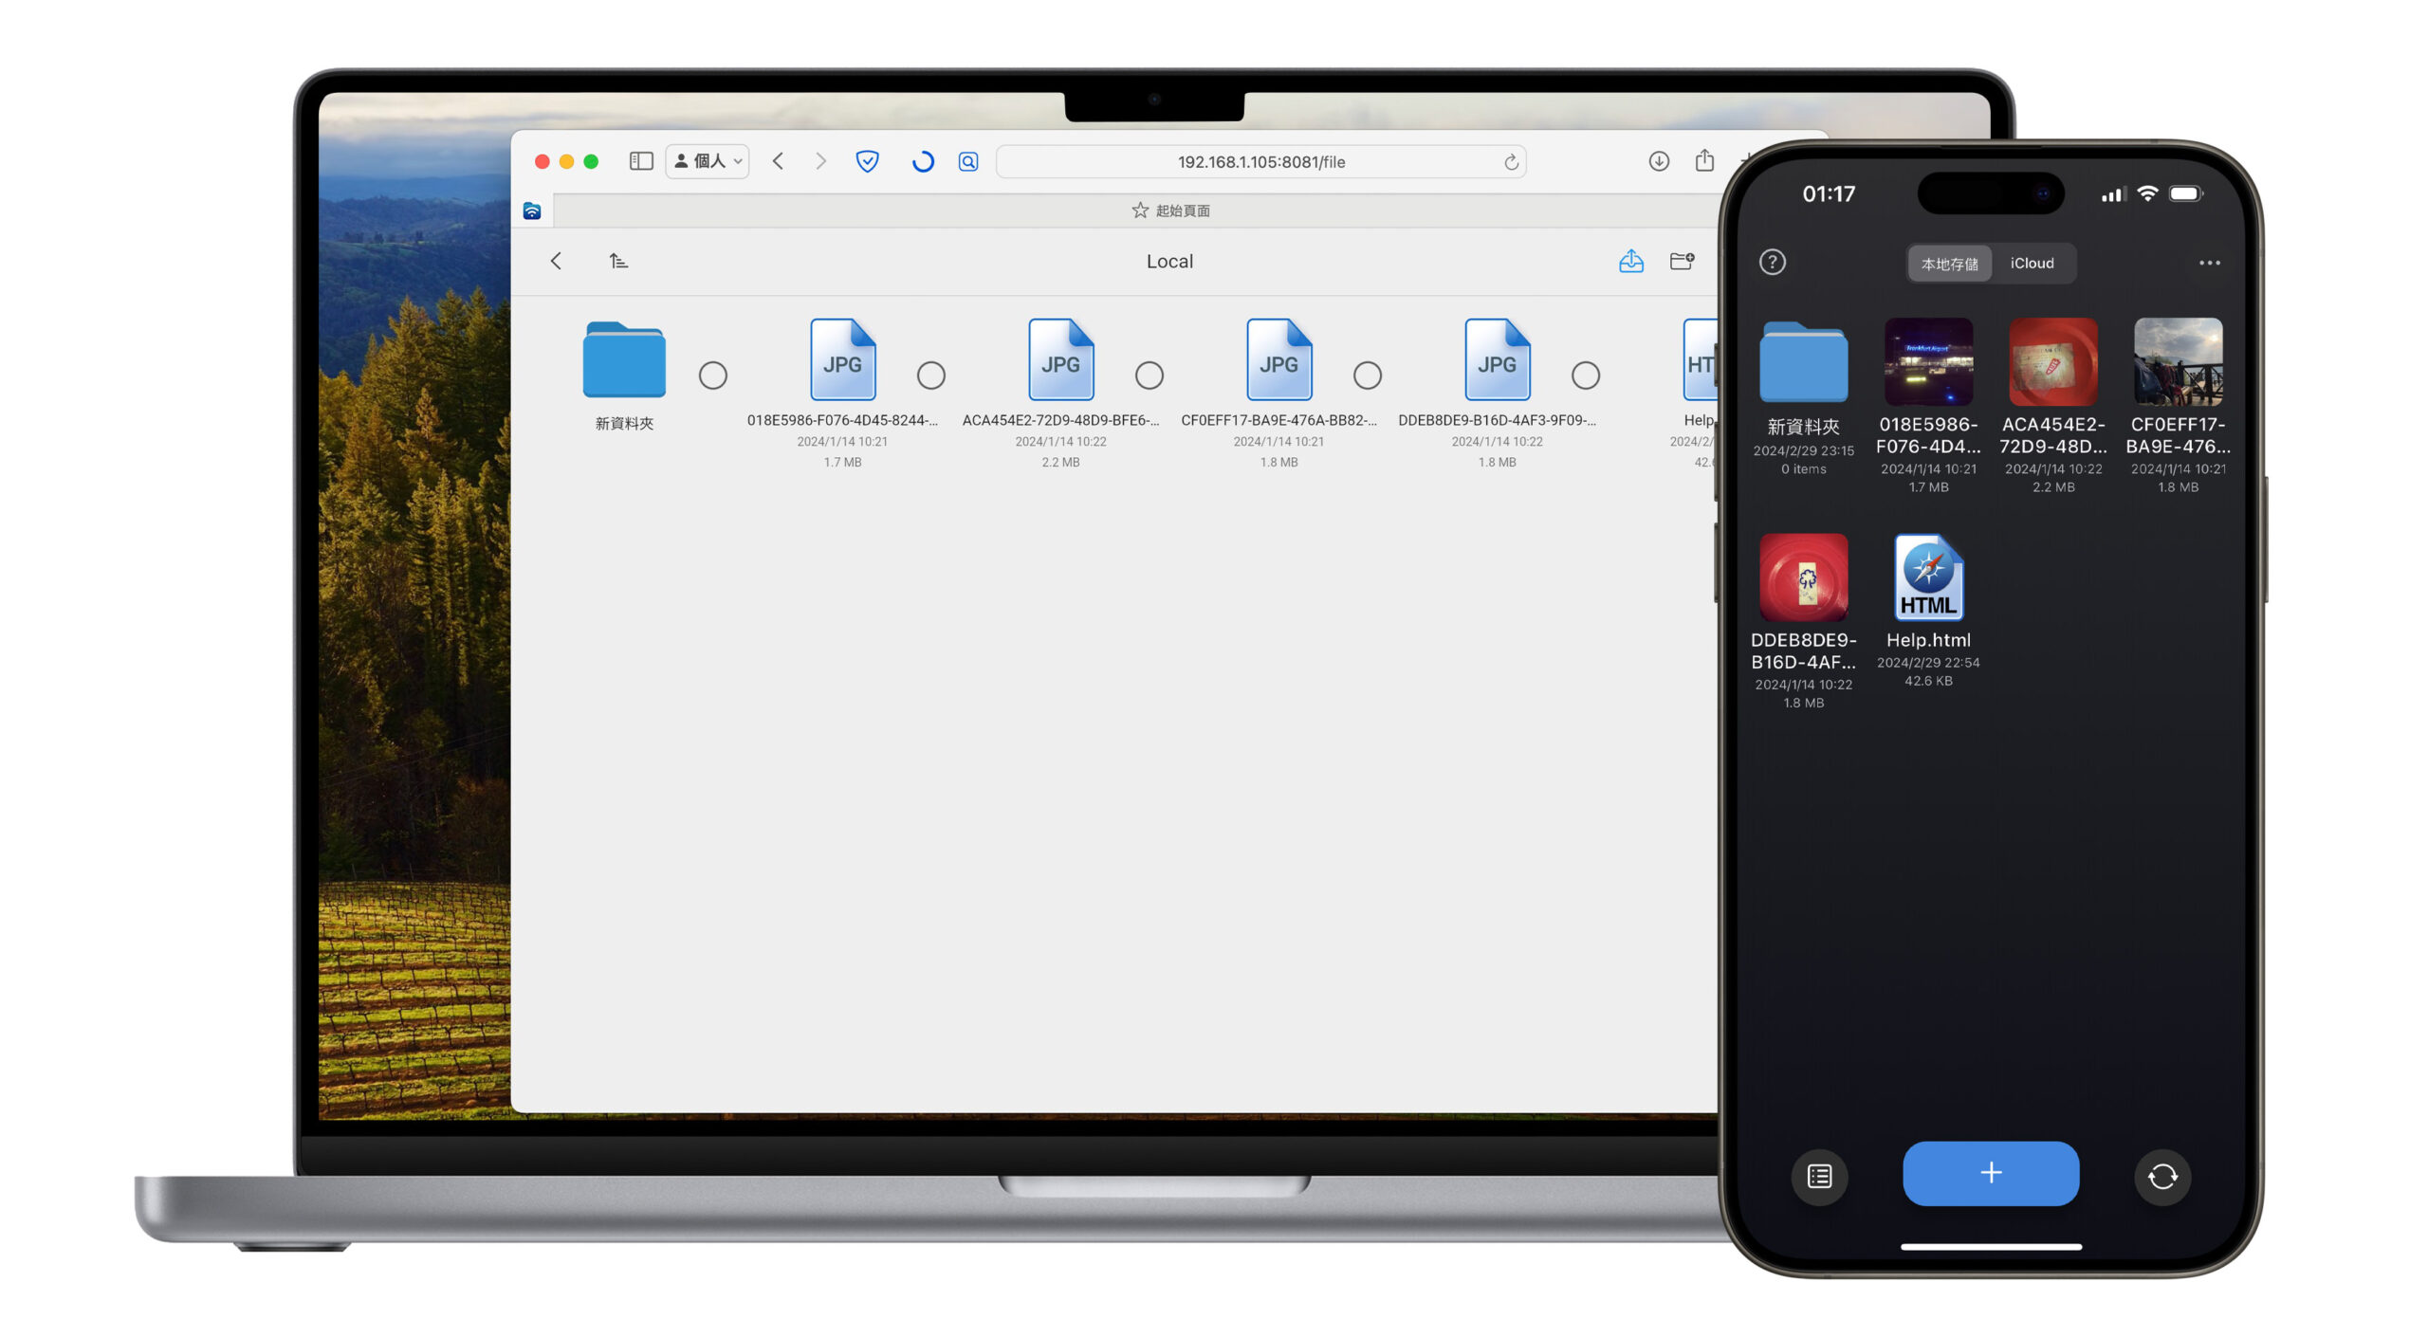Select the radio button for CF0EFF17 JPG file
The height and width of the screenshot is (1319, 2428).
[x=1368, y=376]
